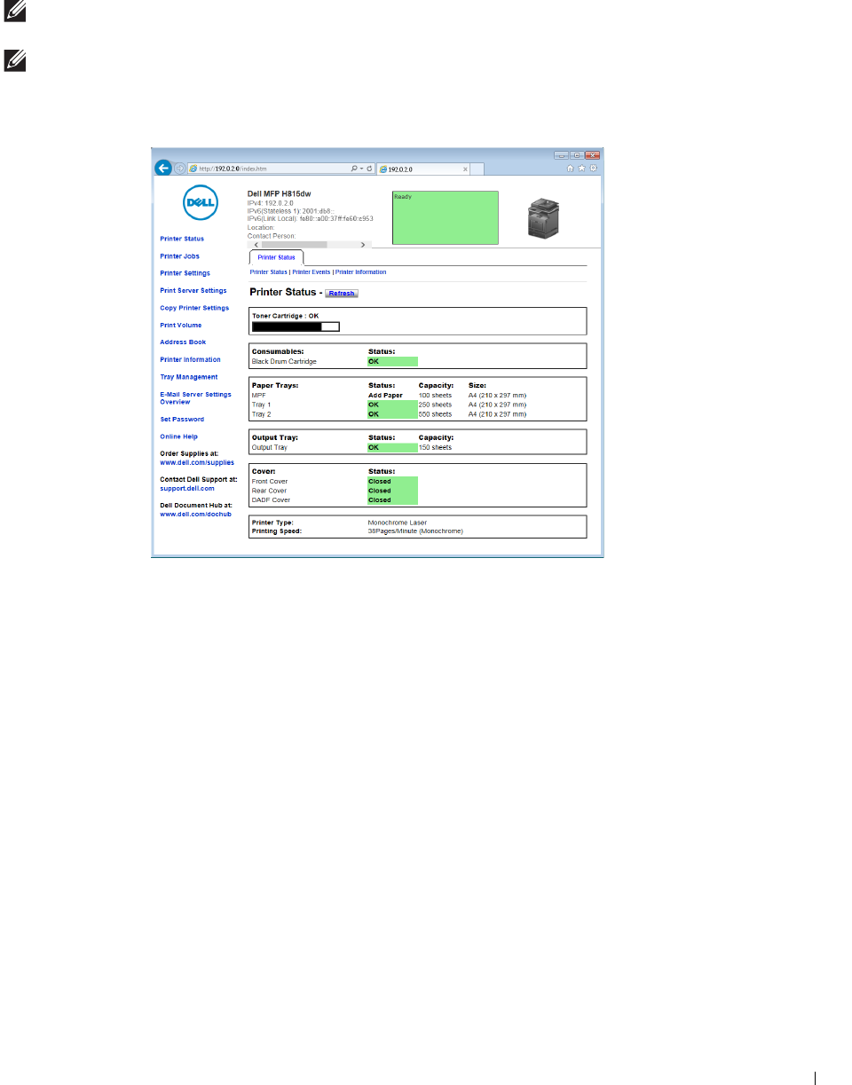This screenshot has width=852, height=1085.
Task: Click the 150 sheets Output Tray capacity
Action: click(435, 447)
